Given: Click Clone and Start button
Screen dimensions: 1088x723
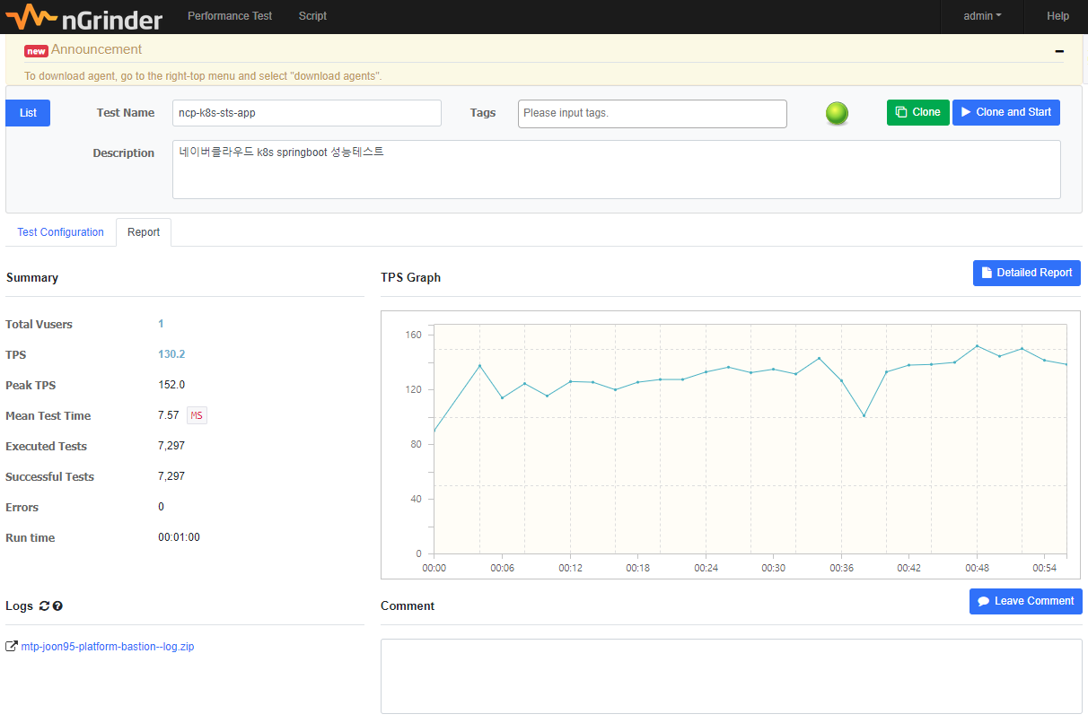Looking at the screenshot, I should (1006, 112).
